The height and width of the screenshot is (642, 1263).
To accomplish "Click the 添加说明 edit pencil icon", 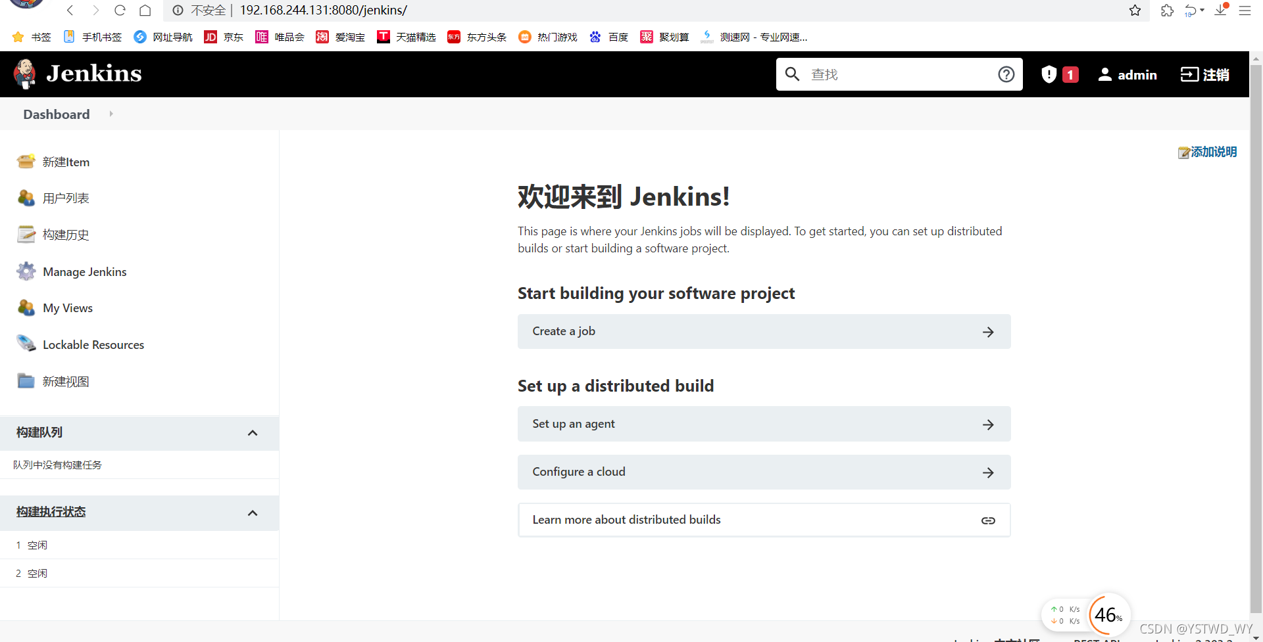I will tap(1184, 152).
